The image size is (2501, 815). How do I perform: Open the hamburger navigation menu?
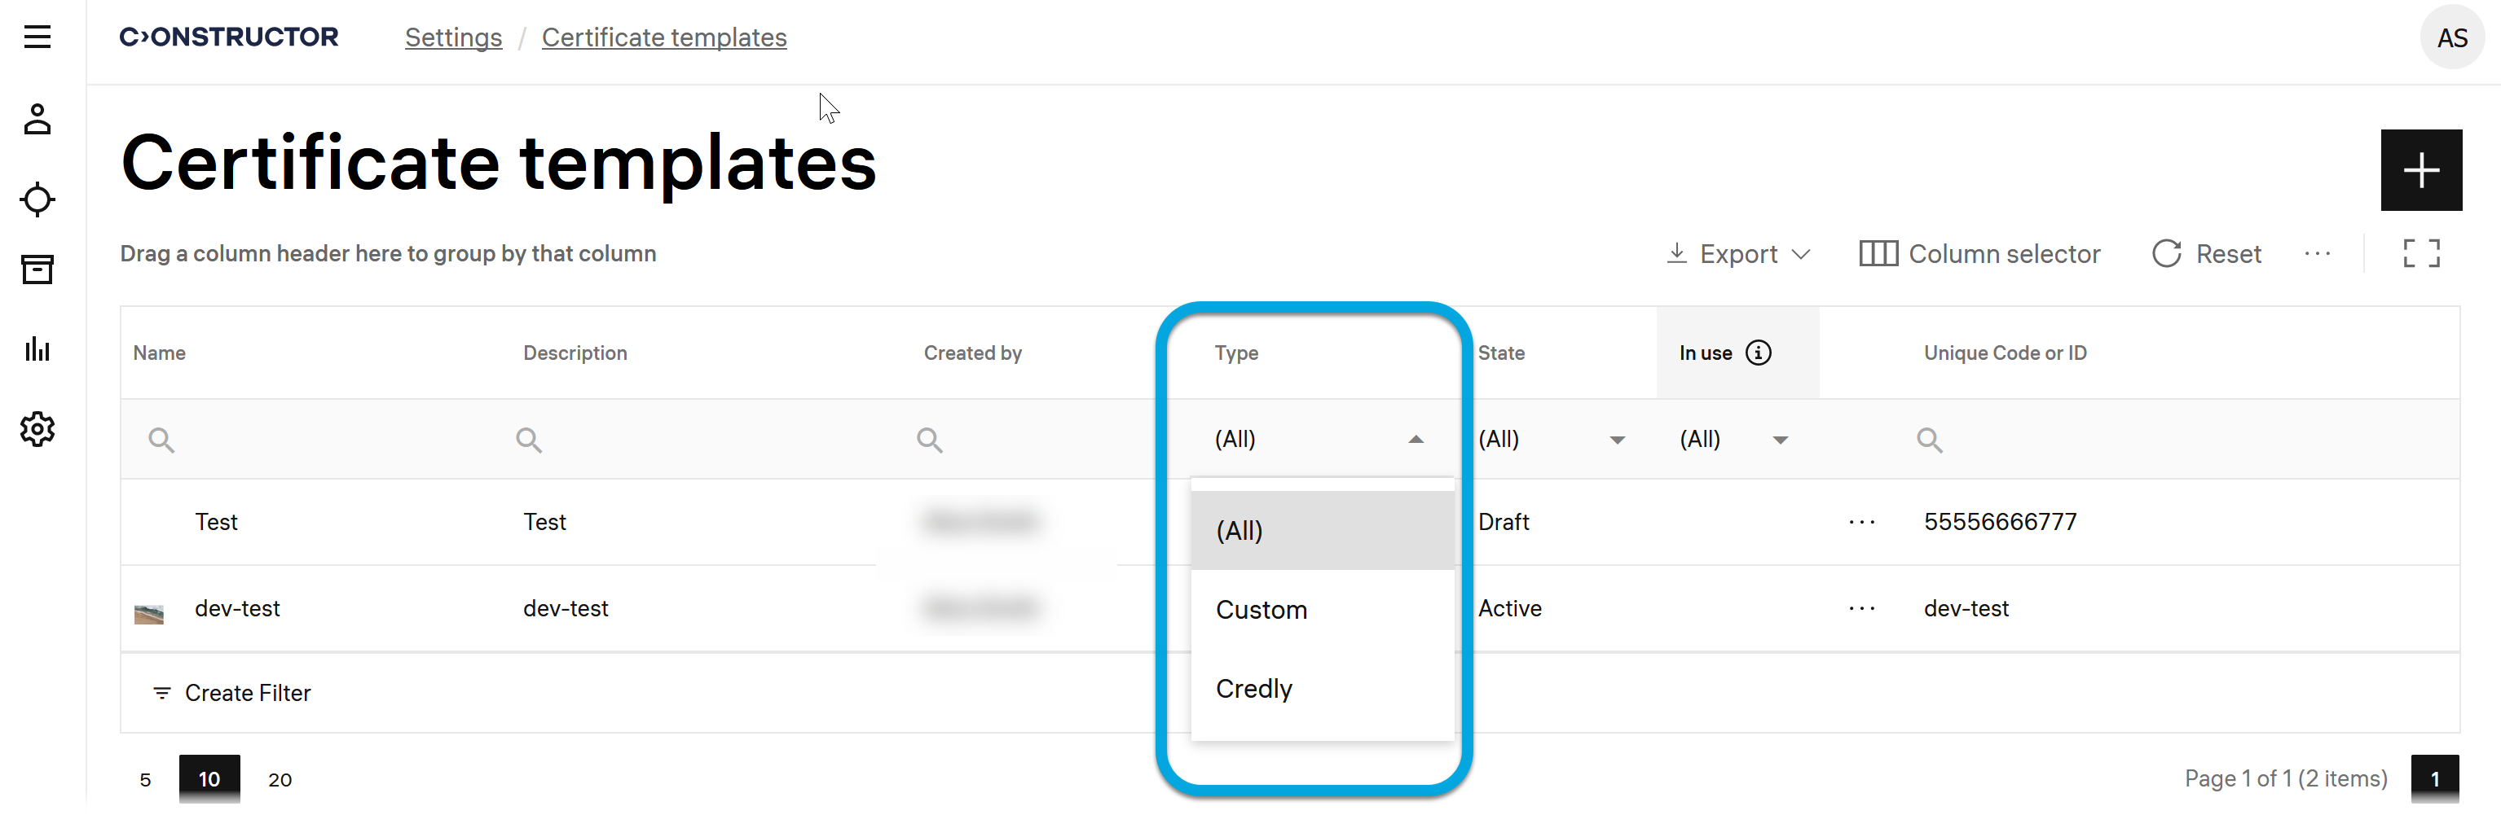pos(37,37)
